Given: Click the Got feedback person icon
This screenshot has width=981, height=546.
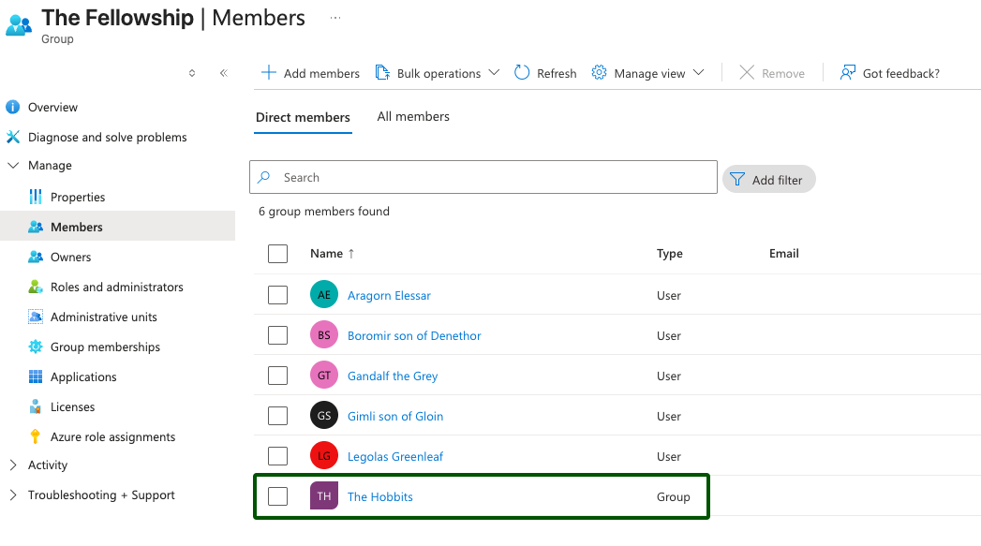Looking at the screenshot, I should (848, 72).
